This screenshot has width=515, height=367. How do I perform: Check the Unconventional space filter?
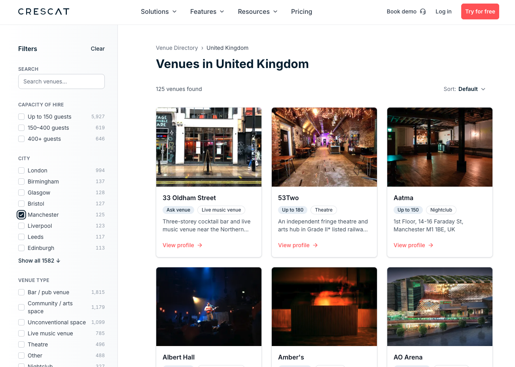(21, 322)
